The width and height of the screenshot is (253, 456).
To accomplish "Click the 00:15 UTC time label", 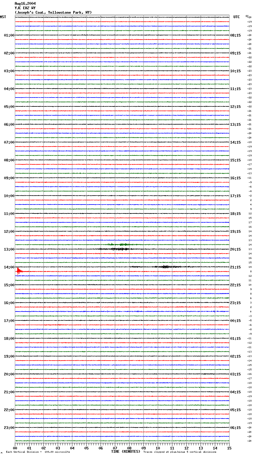I will [x=235, y=321].
